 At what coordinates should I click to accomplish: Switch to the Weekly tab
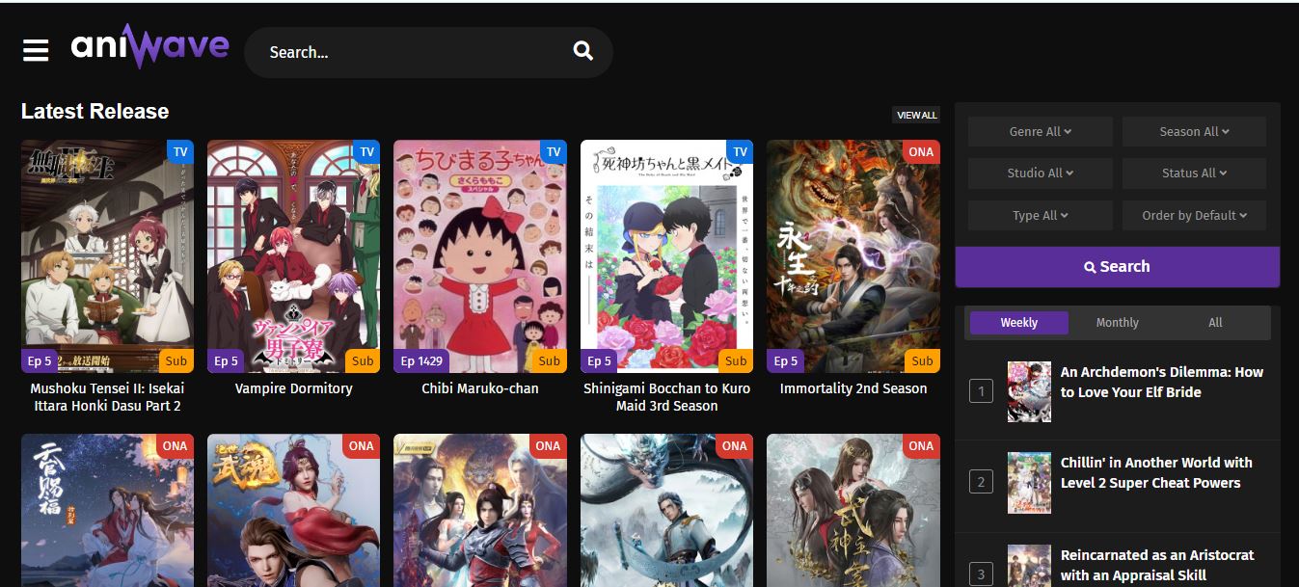1019,323
